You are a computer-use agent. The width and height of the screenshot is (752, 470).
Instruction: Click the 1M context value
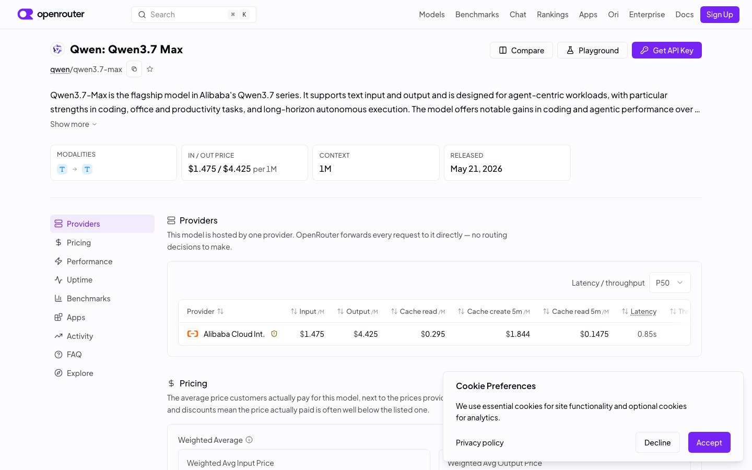click(x=325, y=169)
